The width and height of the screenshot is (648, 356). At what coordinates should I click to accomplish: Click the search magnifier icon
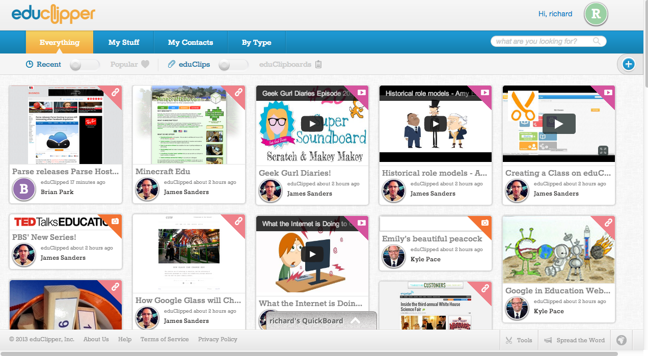click(597, 41)
